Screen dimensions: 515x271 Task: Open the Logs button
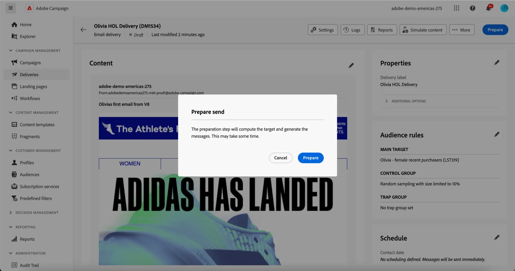tap(352, 30)
